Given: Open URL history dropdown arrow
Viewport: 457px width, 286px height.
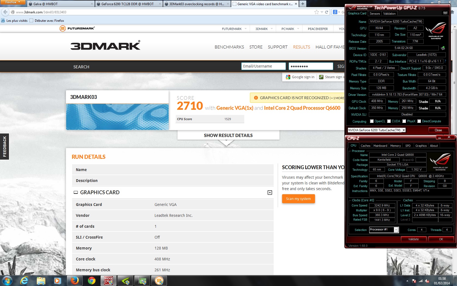Looking at the screenshot, I should [322, 12].
